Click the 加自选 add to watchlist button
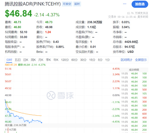Viewport: 155px width, 133px height. [140, 4]
